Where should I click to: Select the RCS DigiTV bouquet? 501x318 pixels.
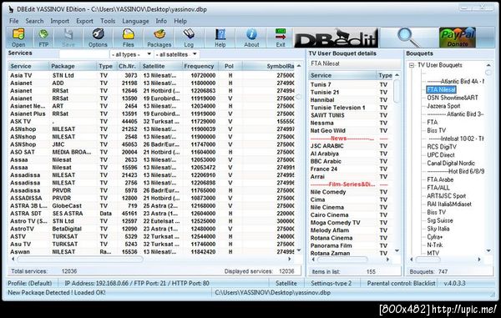coord(442,147)
